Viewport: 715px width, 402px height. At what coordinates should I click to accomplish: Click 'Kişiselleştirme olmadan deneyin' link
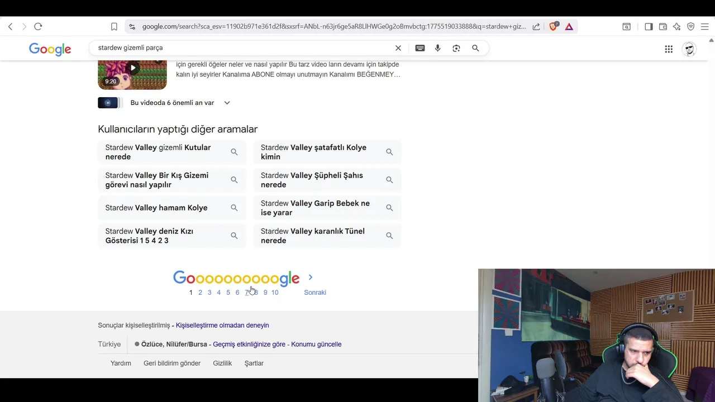tap(222, 326)
